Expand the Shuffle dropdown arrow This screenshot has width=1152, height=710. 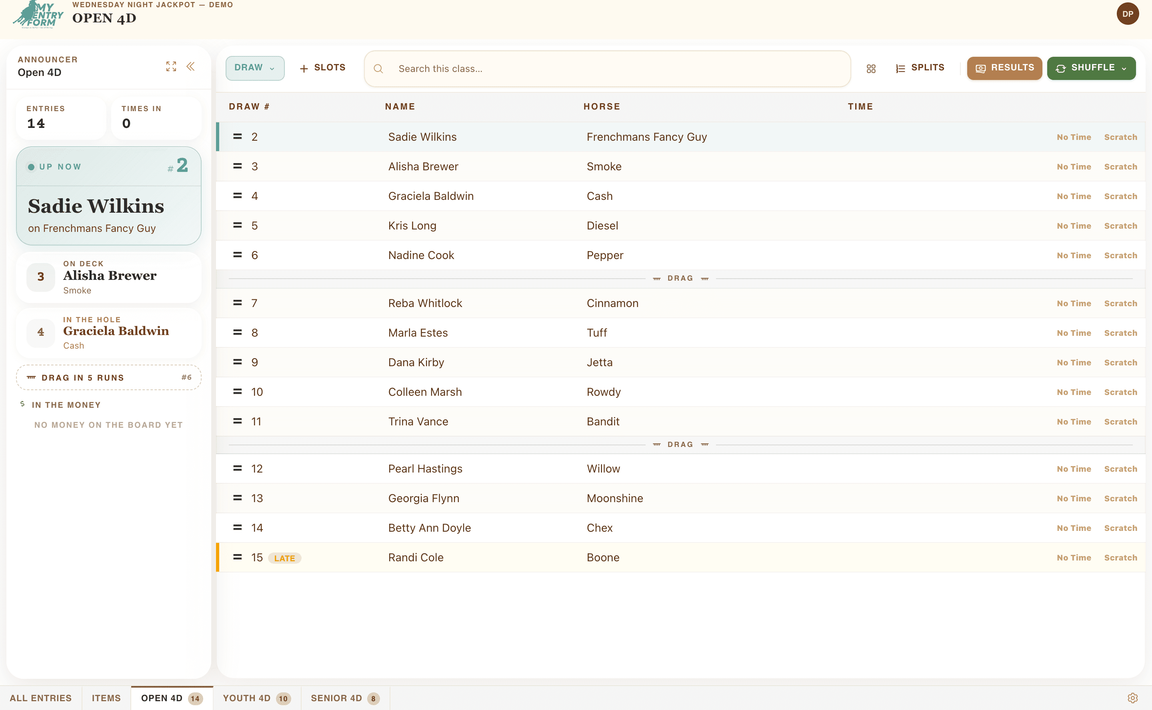click(x=1124, y=68)
